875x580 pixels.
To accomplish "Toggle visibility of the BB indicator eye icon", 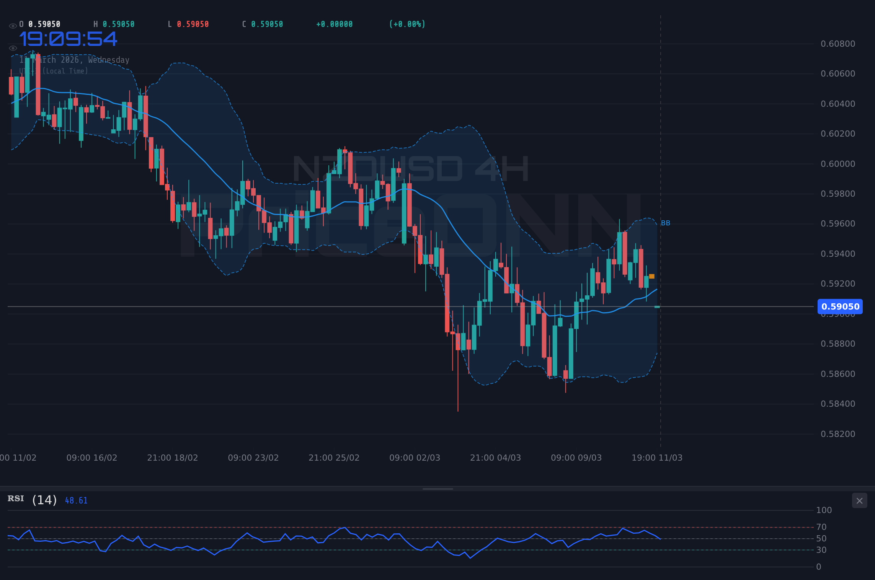I will (13, 48).
